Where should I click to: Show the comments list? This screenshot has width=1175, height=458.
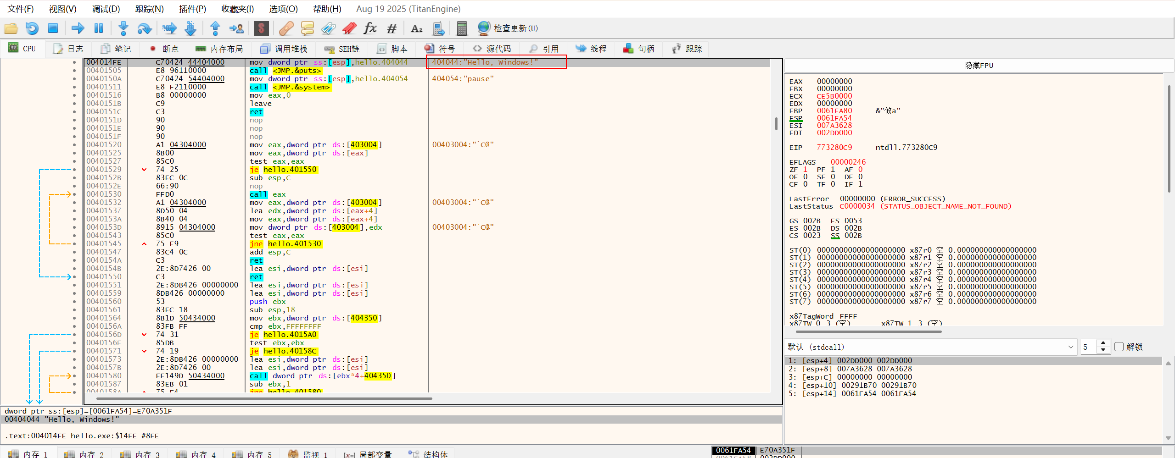pyautogui.click(x=307, y=28)
